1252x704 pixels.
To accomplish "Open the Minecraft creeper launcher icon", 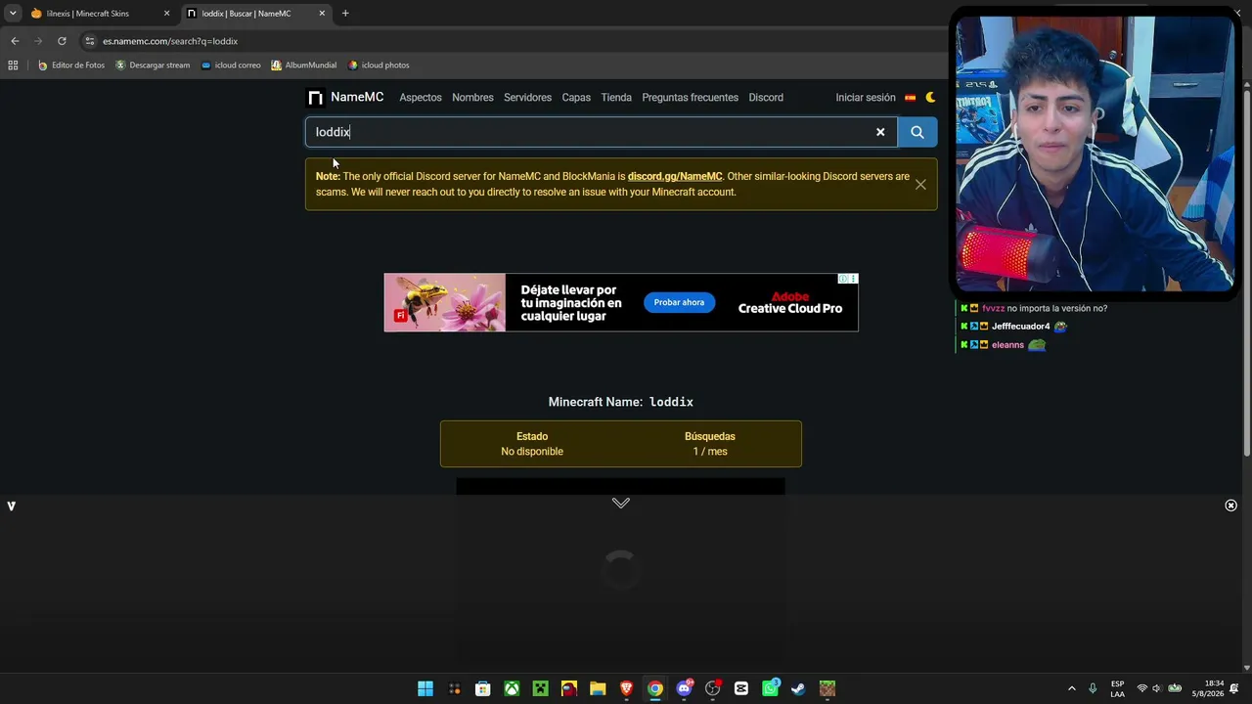I will [x=540, y=688].
